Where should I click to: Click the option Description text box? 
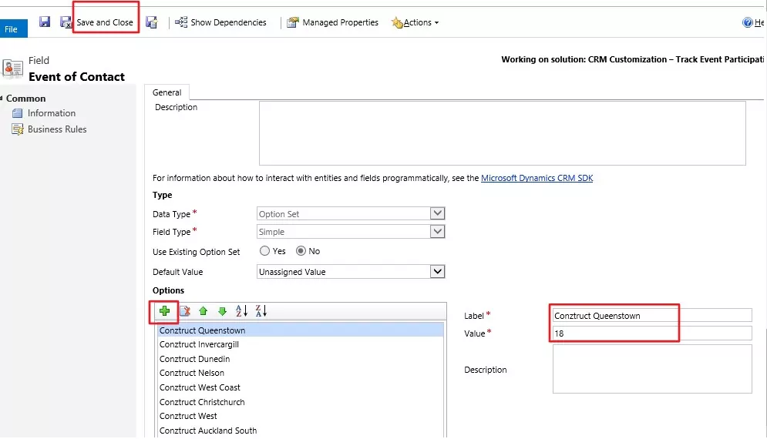(x=652, y=369)
